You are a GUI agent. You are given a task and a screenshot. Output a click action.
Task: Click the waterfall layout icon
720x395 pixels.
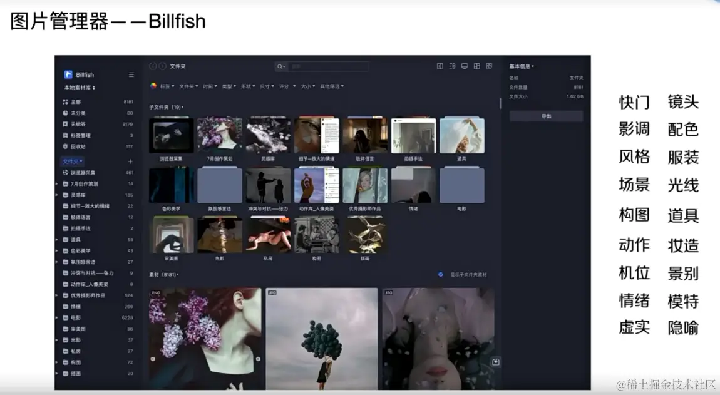coord(490,66)
